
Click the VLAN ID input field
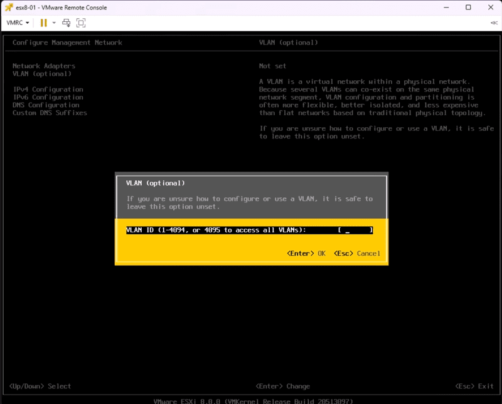(355, 230)
